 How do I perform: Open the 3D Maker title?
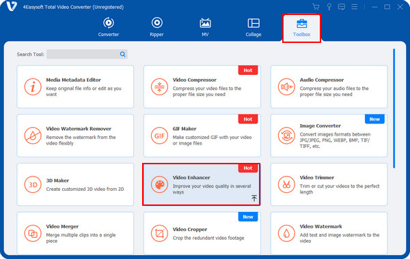[57, 181]
